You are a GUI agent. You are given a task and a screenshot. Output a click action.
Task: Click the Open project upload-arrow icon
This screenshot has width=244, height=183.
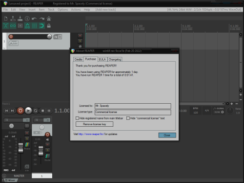click(13, 19)
